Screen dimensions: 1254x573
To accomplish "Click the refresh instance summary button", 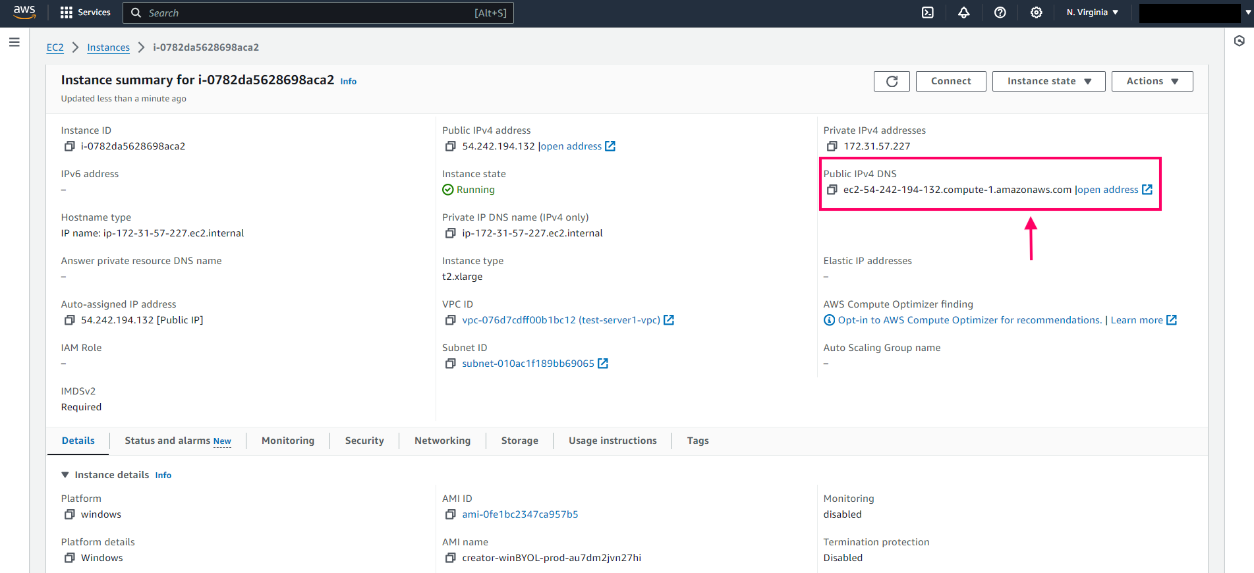I will click(892, 81).
